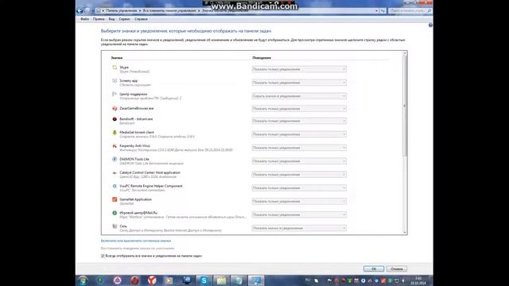The height and width of the screenshot is (286, 509).
Task: Open the Вид menu
Action: coord(111,19)
